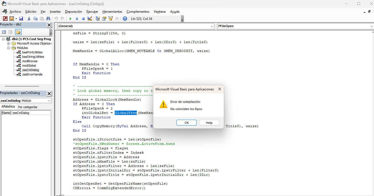This screenshot has width=374, height=196.
Task: Click the Redo arrow icon
Action: click(62, 19)
